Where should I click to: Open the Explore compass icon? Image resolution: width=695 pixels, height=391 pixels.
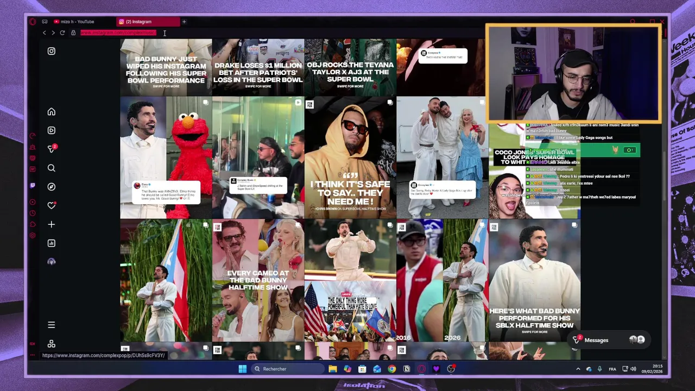tap(51, 187)
